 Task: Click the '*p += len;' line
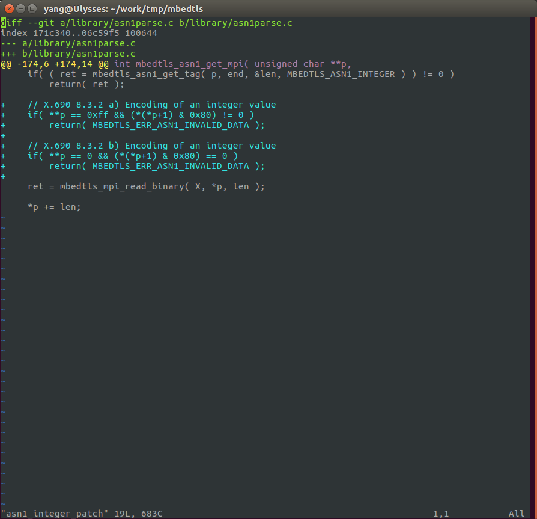point(55,207)
